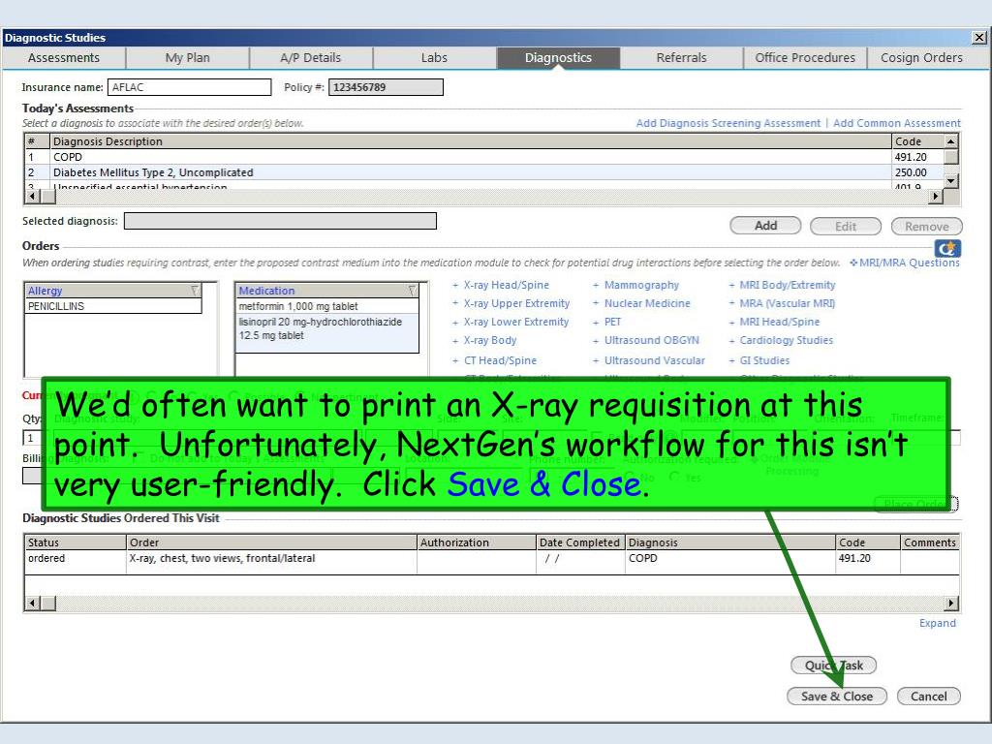The width and height of the screenshot is (992, 744).
Task: Select Diabetes Mellitus Type 2, Uncomplicated row
Action: (x=484, y=172)
